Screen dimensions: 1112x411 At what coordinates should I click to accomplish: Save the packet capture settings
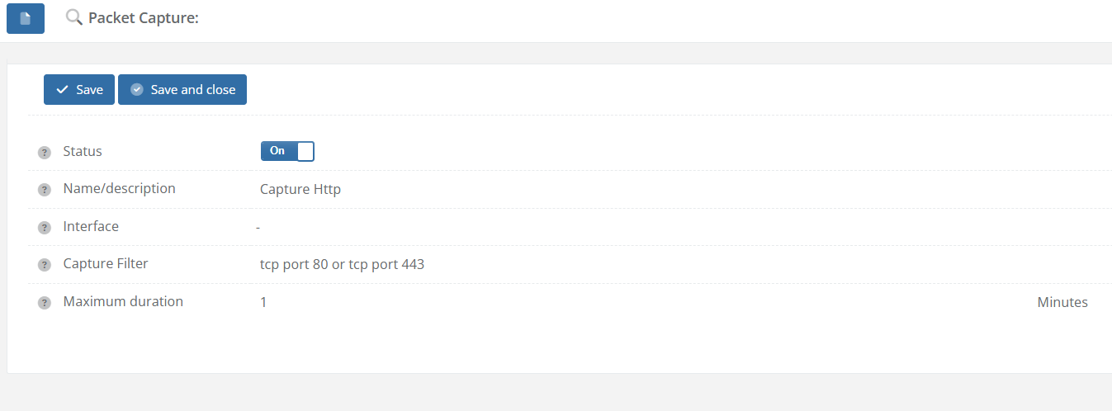pos(79,90)
